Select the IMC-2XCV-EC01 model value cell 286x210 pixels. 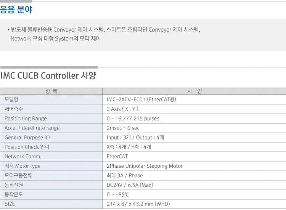coord(141,99)
